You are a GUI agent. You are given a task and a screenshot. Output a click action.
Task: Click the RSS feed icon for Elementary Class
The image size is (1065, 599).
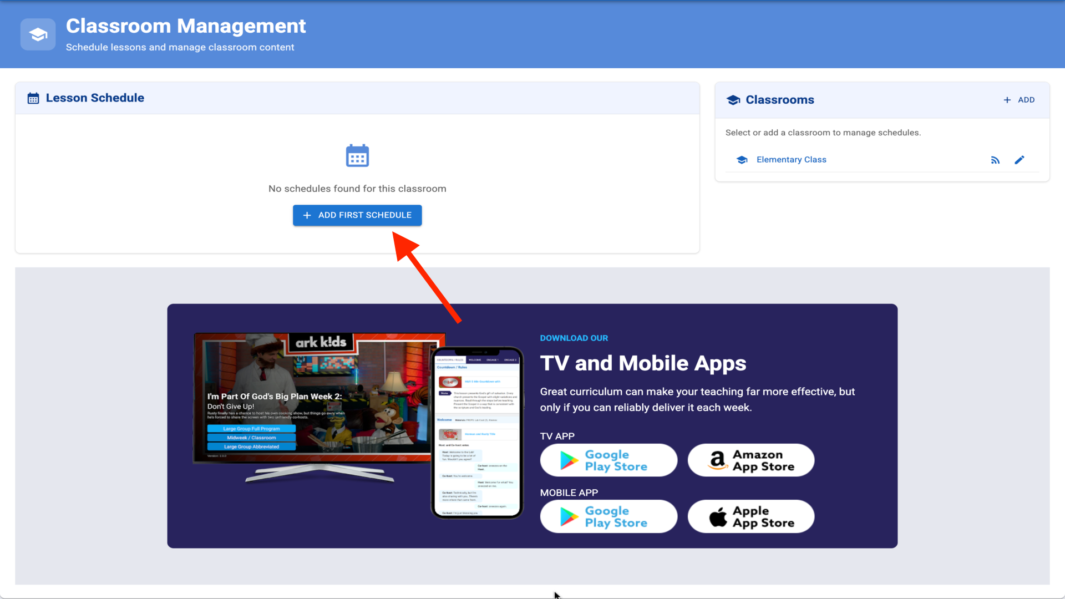pyautogui.click(x=995, y=160)
